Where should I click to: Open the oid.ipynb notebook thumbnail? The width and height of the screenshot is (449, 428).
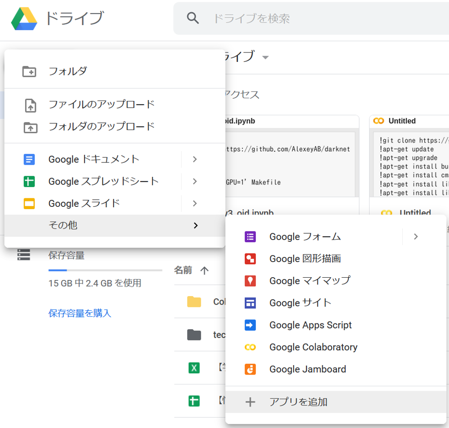click(x=292, y=165)
